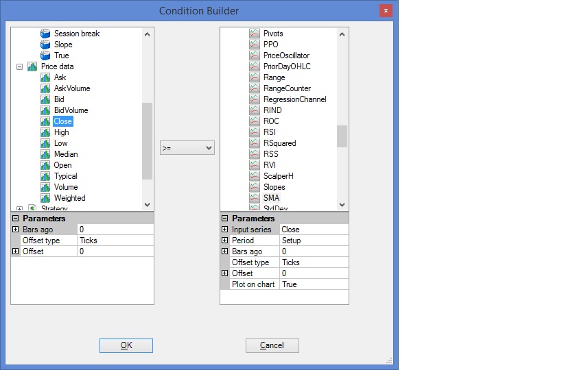Click the Price data chart icon
Screen dimensions: 562x370
pyautogui.click(x=32, y=66)
